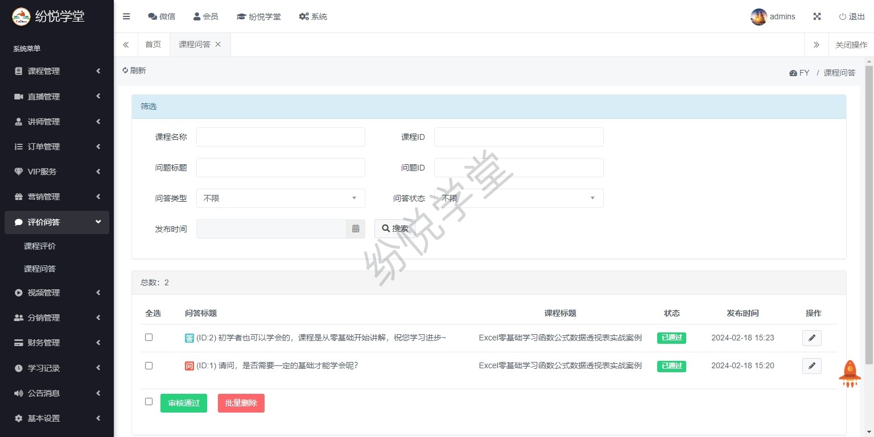Open the 问答类型 dropdown

pos(281,198)
